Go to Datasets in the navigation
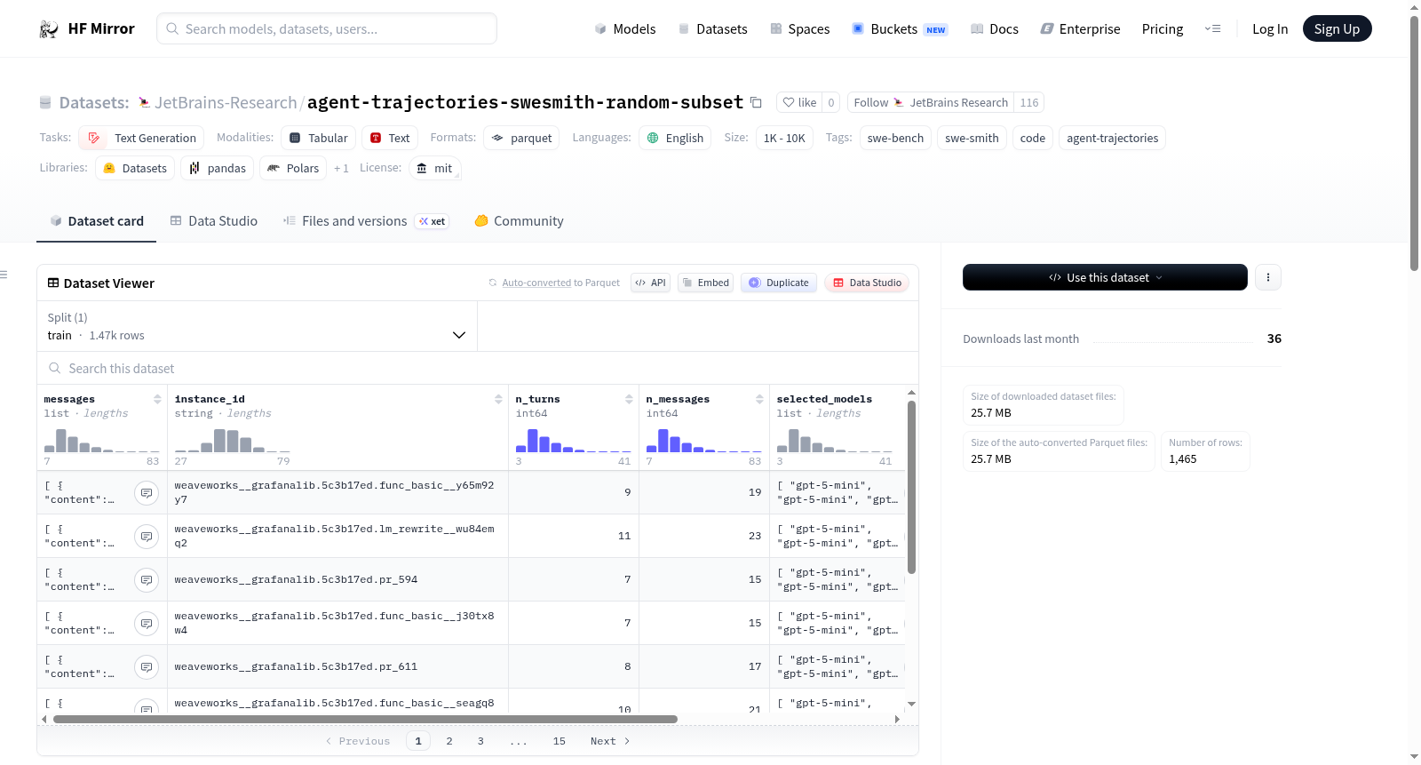 [x=713, y=29]
